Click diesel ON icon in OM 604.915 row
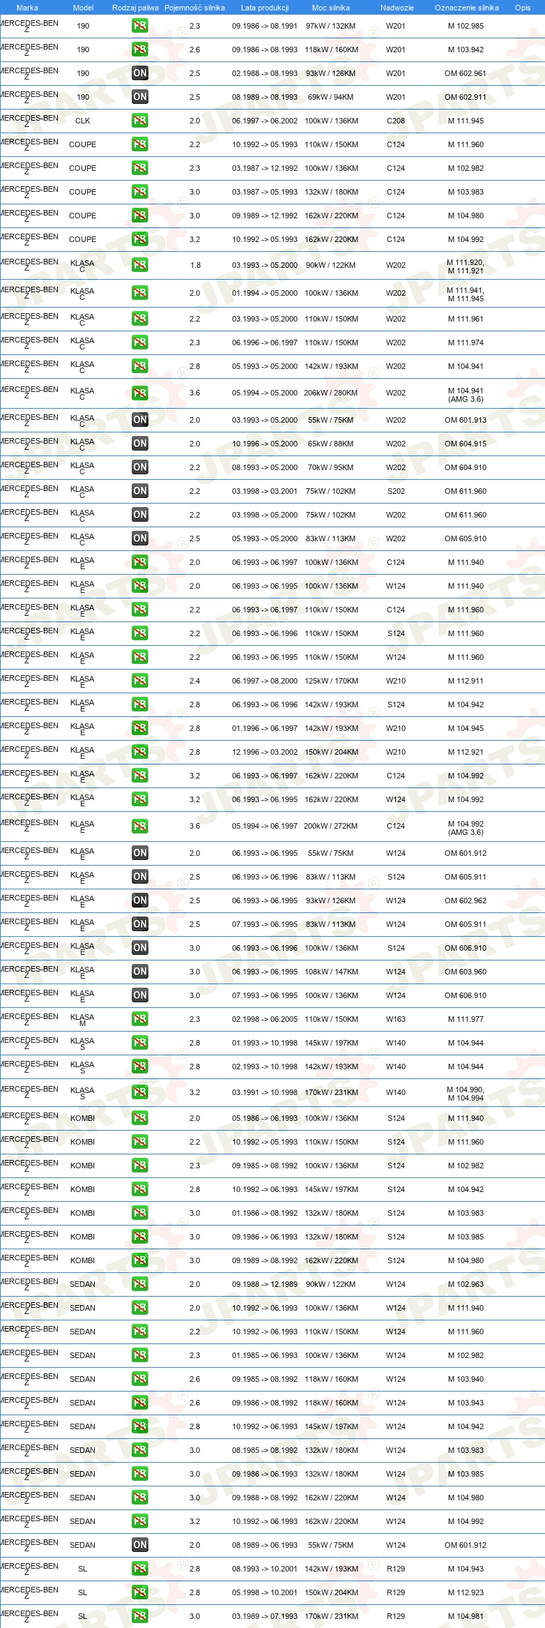Viewport: 545px width, 1628px height. point(140,444)
